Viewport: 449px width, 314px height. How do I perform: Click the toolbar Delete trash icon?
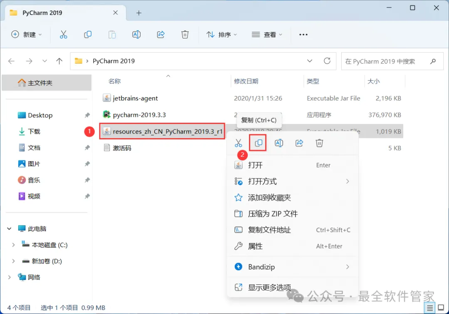pos(185,35)
